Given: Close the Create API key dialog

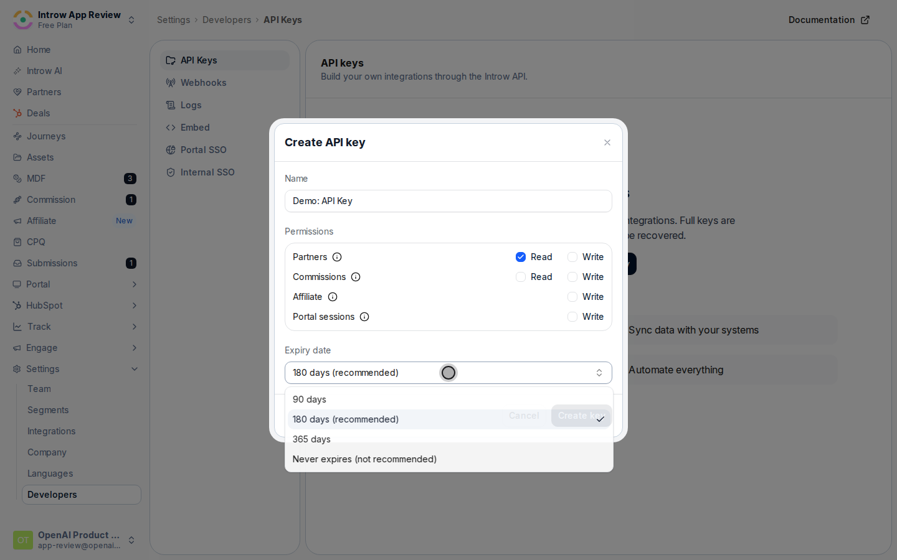Looking at the screenshot, I should click(x=607, y=142).
